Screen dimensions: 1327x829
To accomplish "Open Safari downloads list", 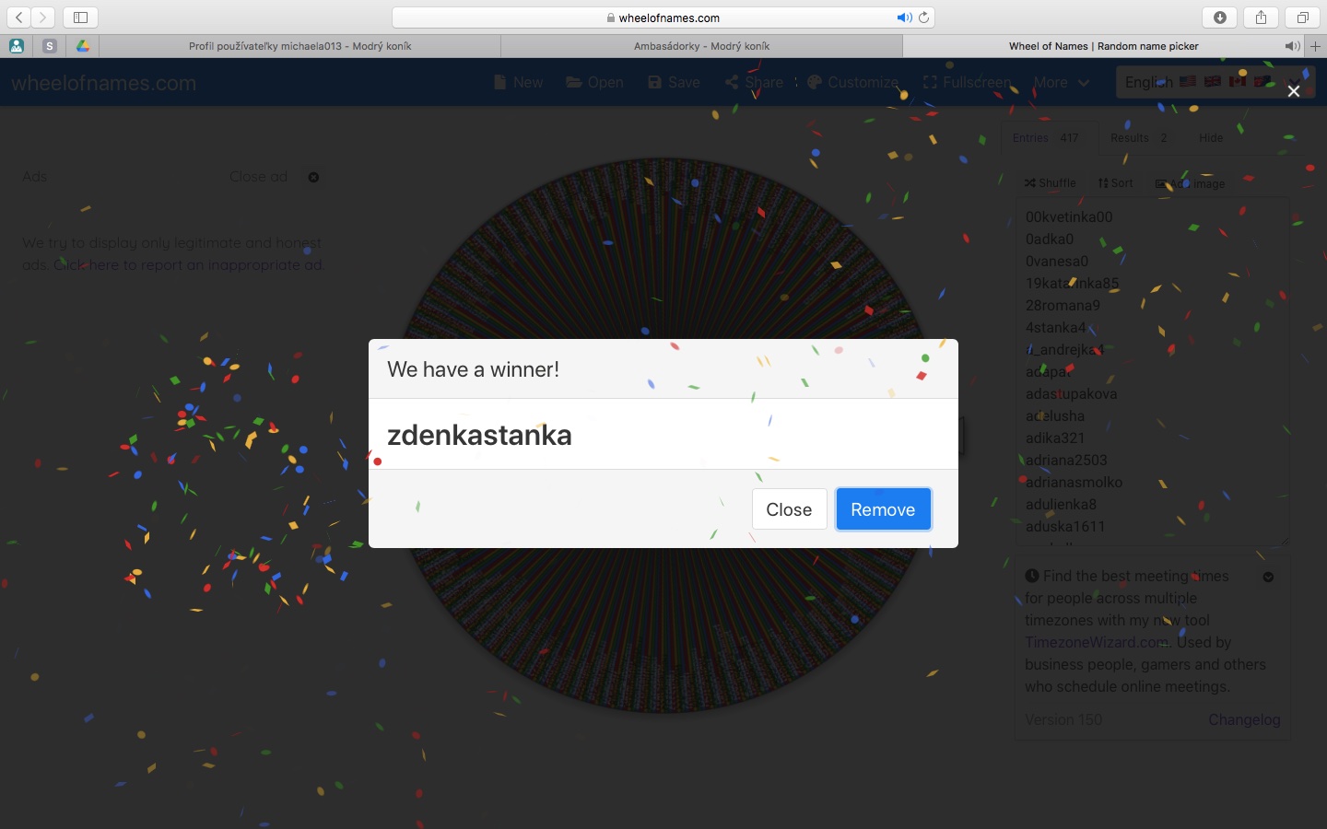I will (x=1220, y=18).
